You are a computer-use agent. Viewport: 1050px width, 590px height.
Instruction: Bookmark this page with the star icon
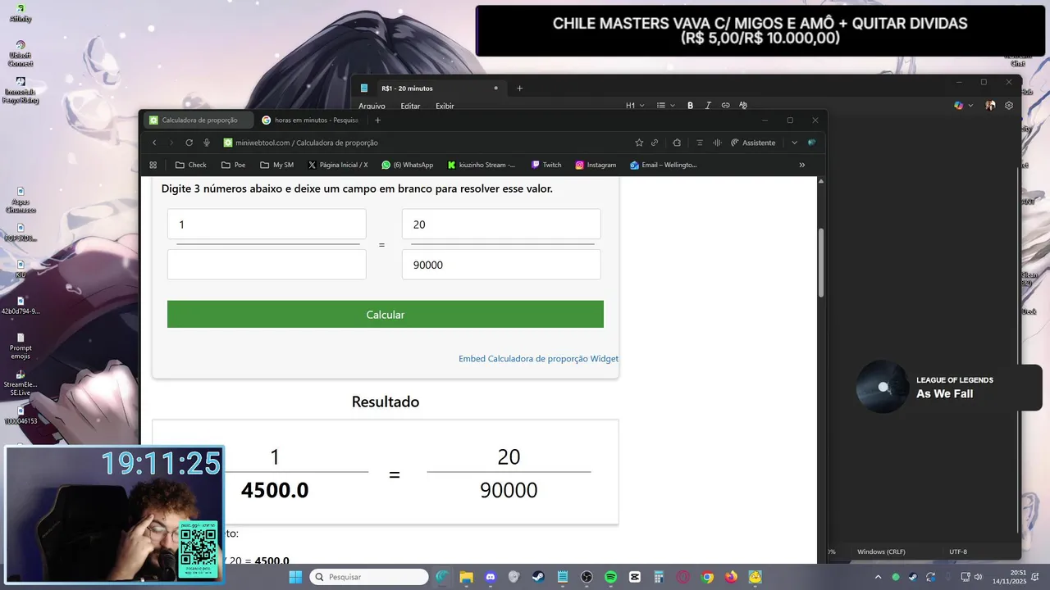pos(639,143)
